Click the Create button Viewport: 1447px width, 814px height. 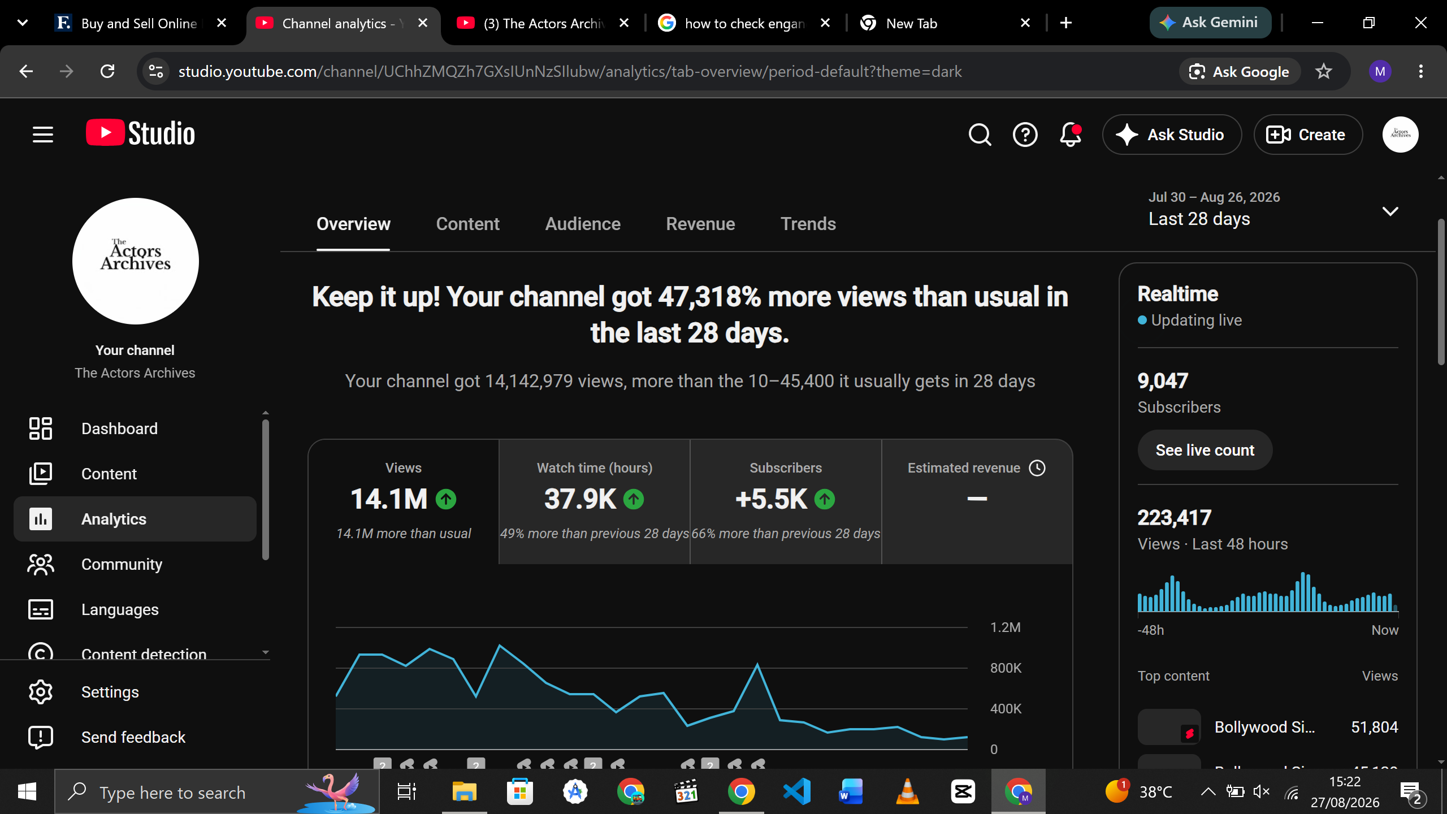point(1308,135)
